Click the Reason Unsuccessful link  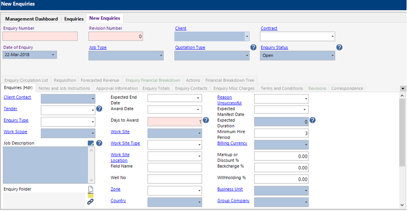pos(229,100)
